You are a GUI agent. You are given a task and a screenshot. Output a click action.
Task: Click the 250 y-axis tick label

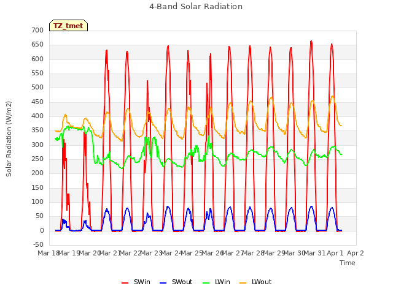37,159
